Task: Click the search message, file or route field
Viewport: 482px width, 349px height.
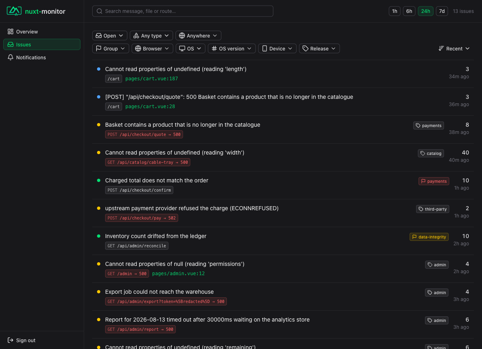Action: [x=183, y=11]
